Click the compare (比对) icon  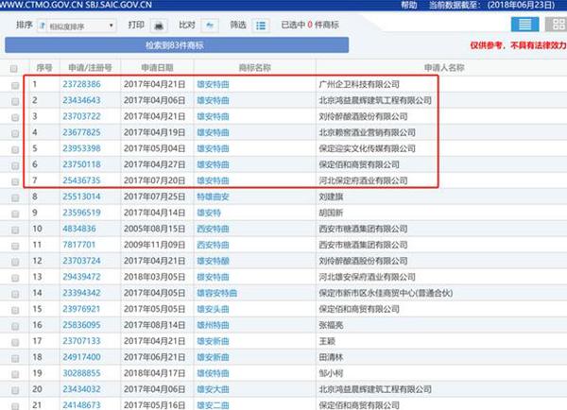point(210,26)
